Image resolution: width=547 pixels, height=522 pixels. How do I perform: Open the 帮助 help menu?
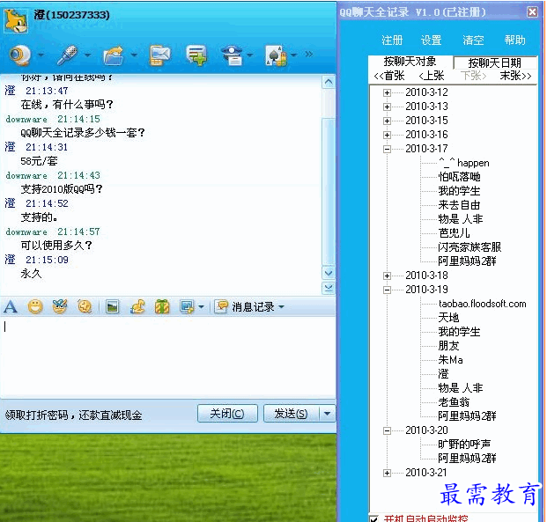[x=514, y=40]
